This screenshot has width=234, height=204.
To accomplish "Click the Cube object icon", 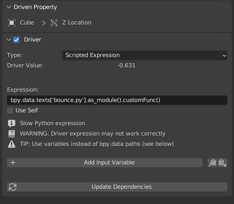I will pos(12,23).
